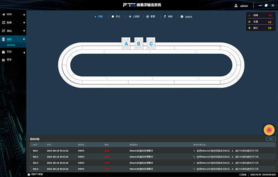
Task: Select mover A on the track
Action: [x=127, y=43]
